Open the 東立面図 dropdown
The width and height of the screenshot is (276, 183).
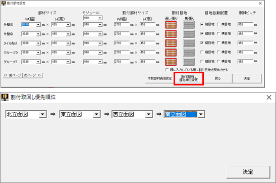click(x=96, y=114)
